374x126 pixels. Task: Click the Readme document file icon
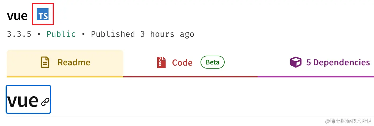tap(45, 62)
